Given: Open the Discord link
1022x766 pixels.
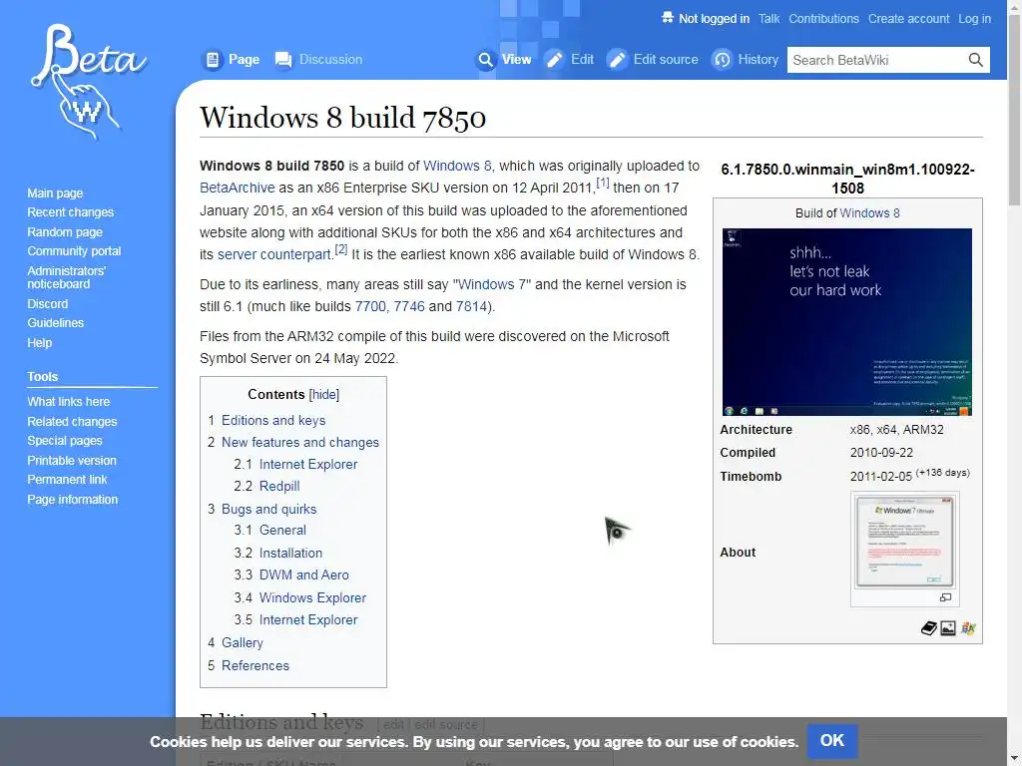Looking at the screenshot, I should (x=48, y=303).
